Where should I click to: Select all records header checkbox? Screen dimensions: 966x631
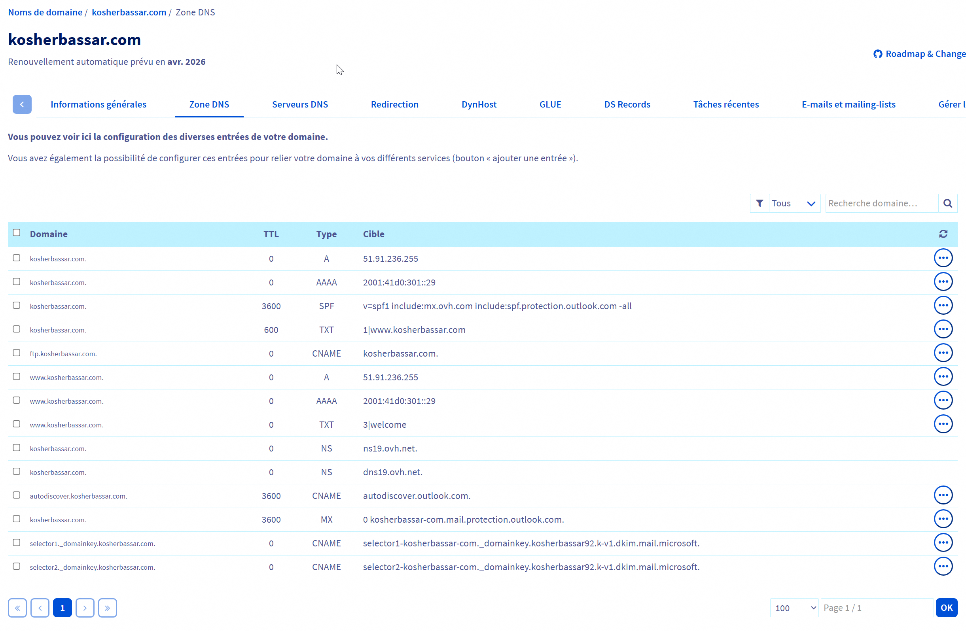(17, 233)
